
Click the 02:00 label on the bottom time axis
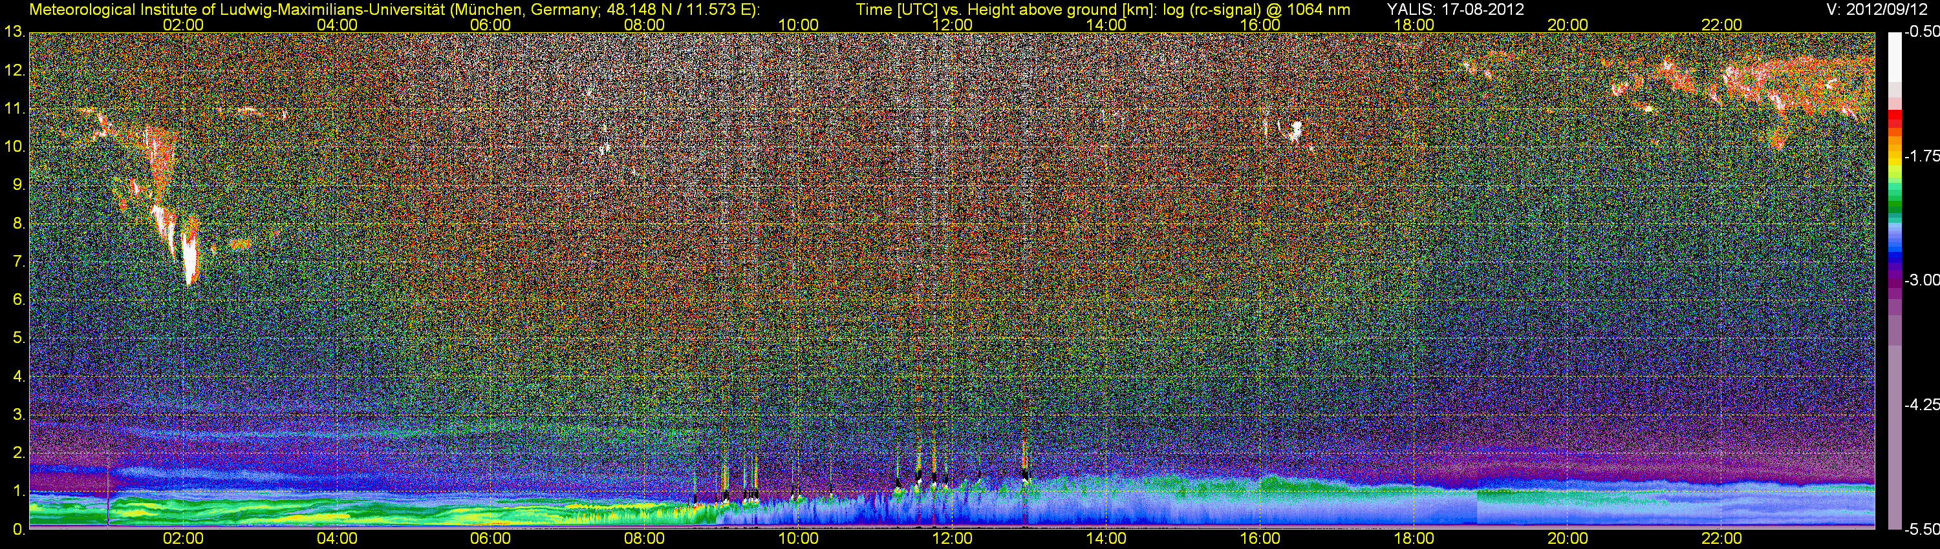183,539
